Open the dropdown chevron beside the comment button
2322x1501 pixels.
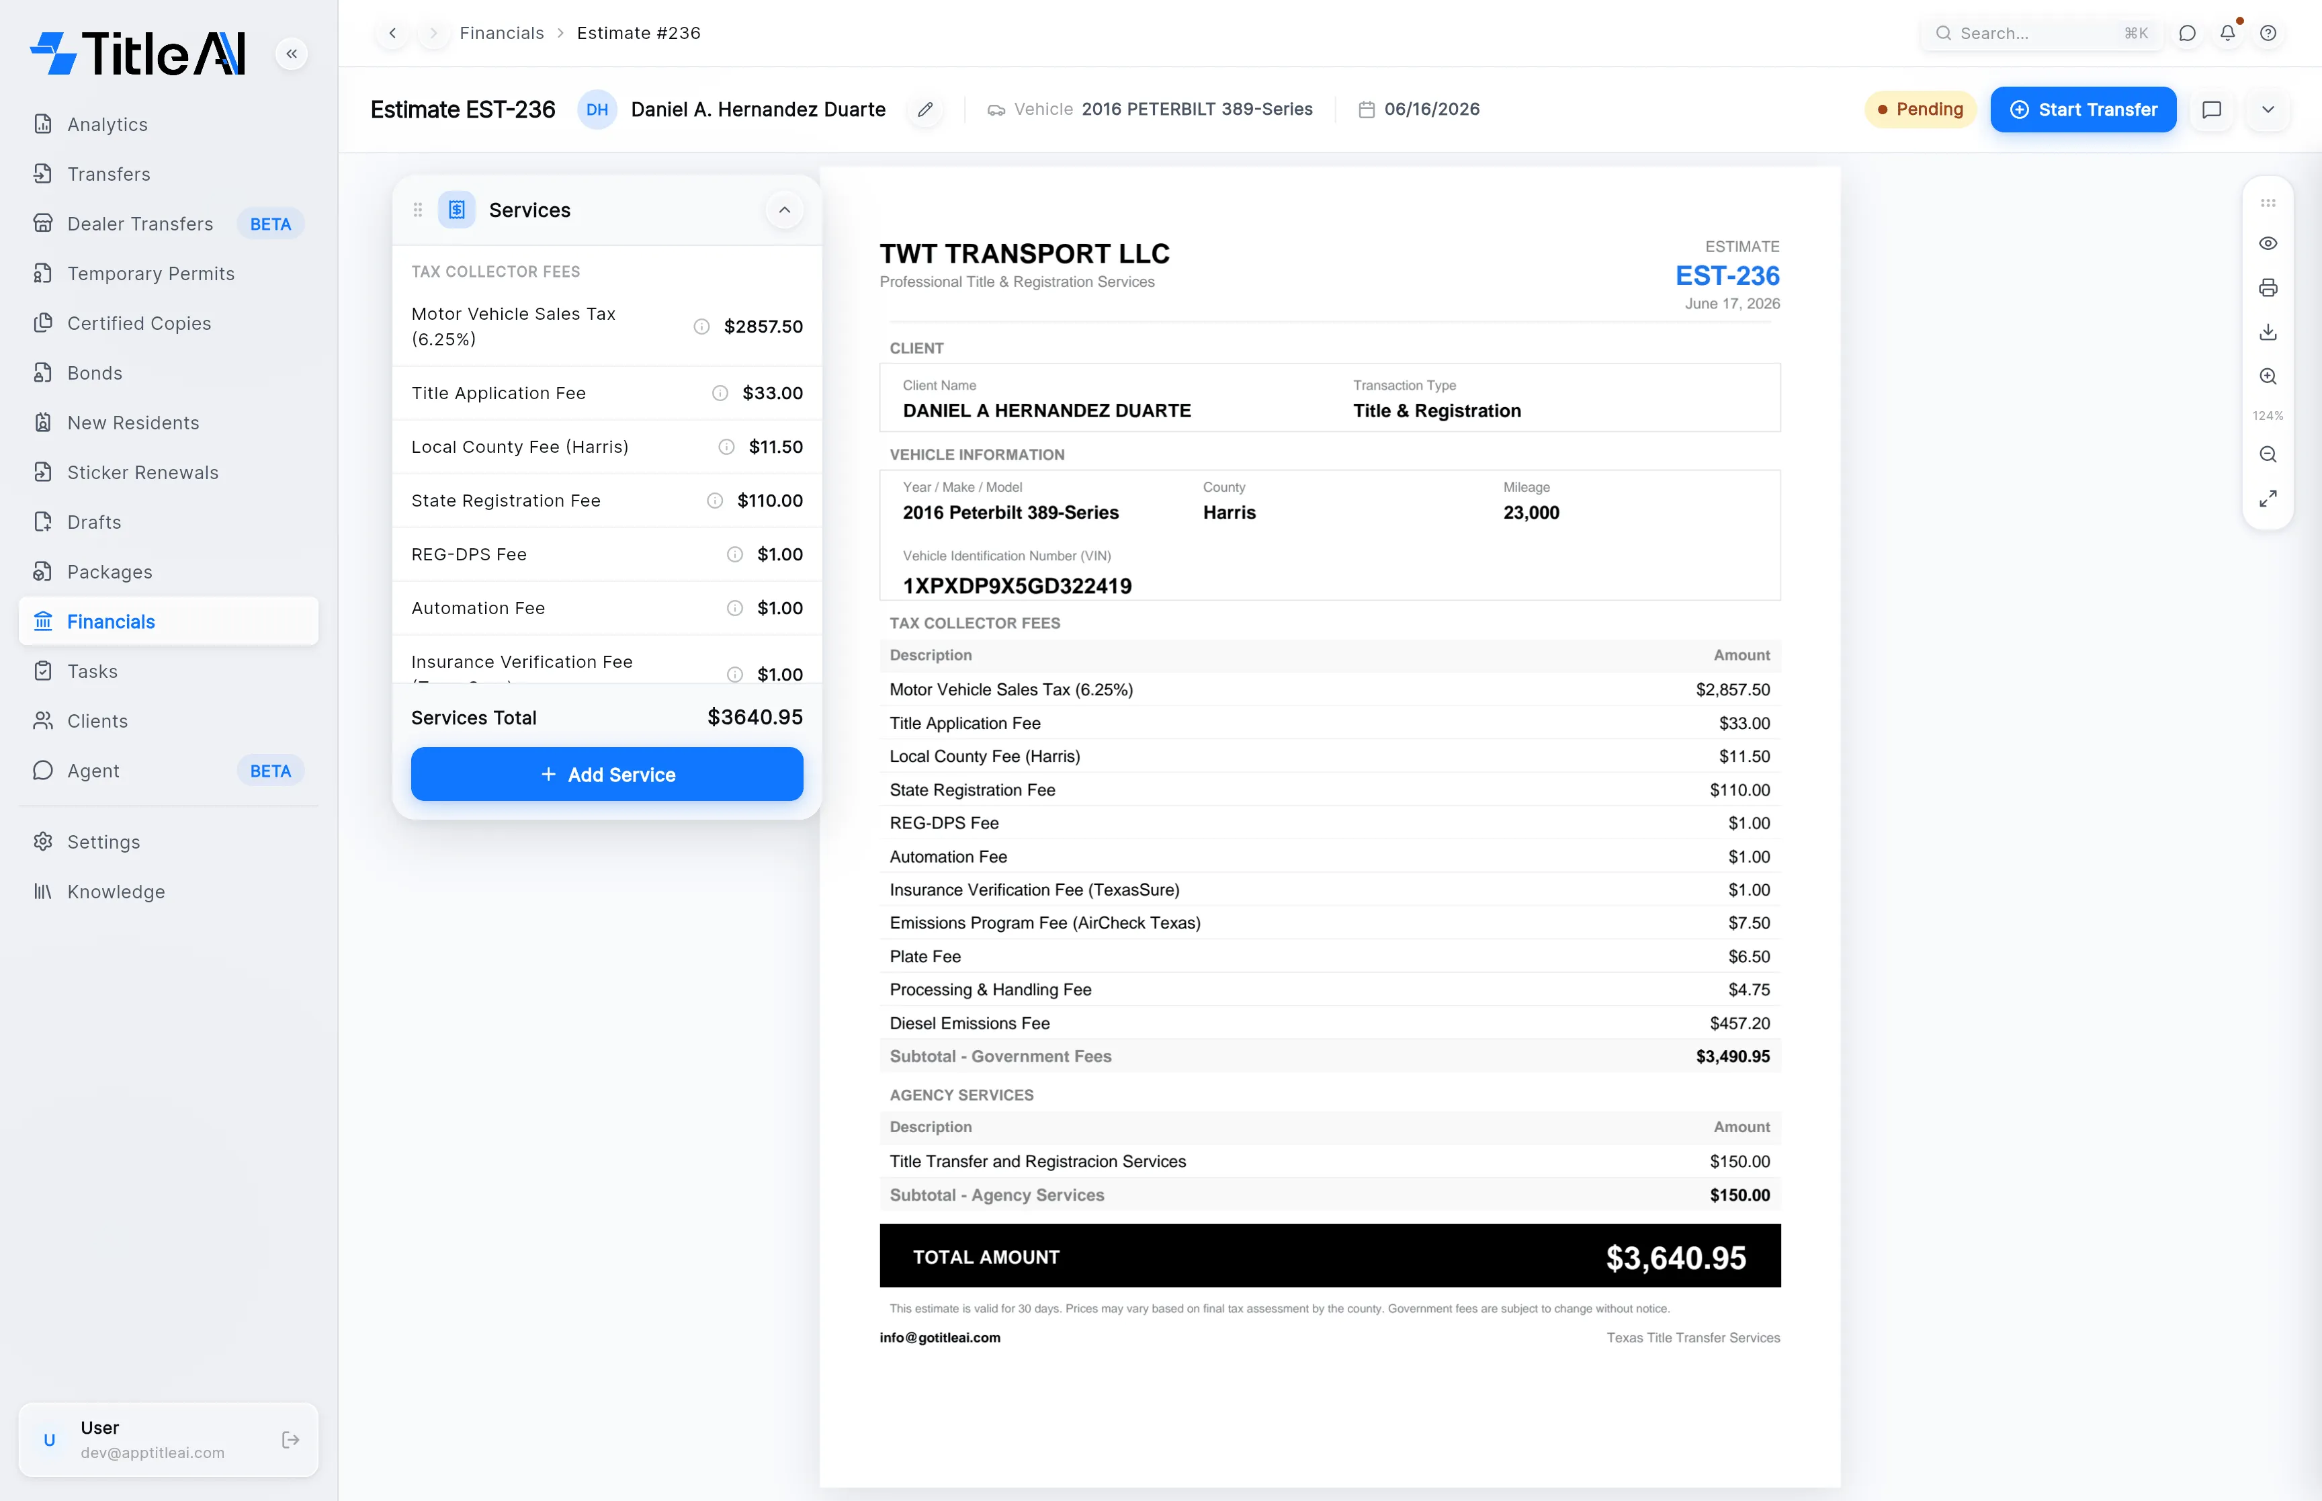2268,109
